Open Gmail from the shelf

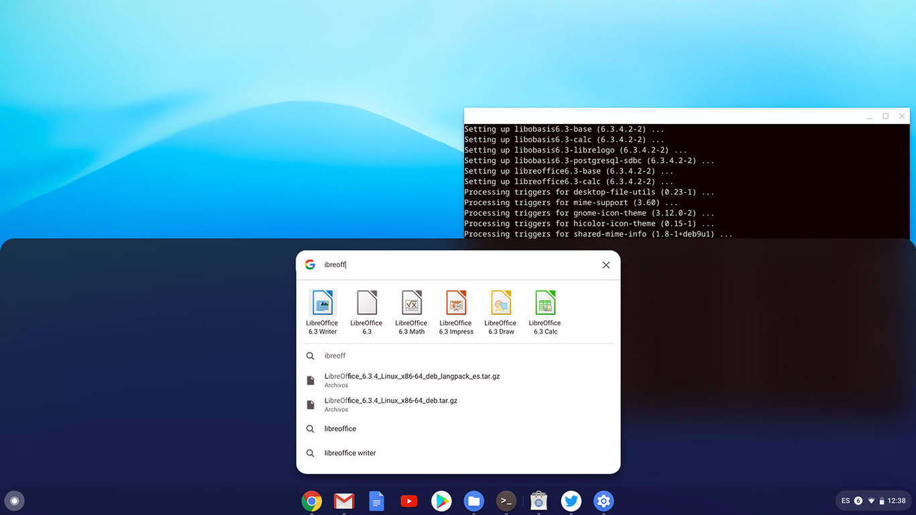pos(344,500)
